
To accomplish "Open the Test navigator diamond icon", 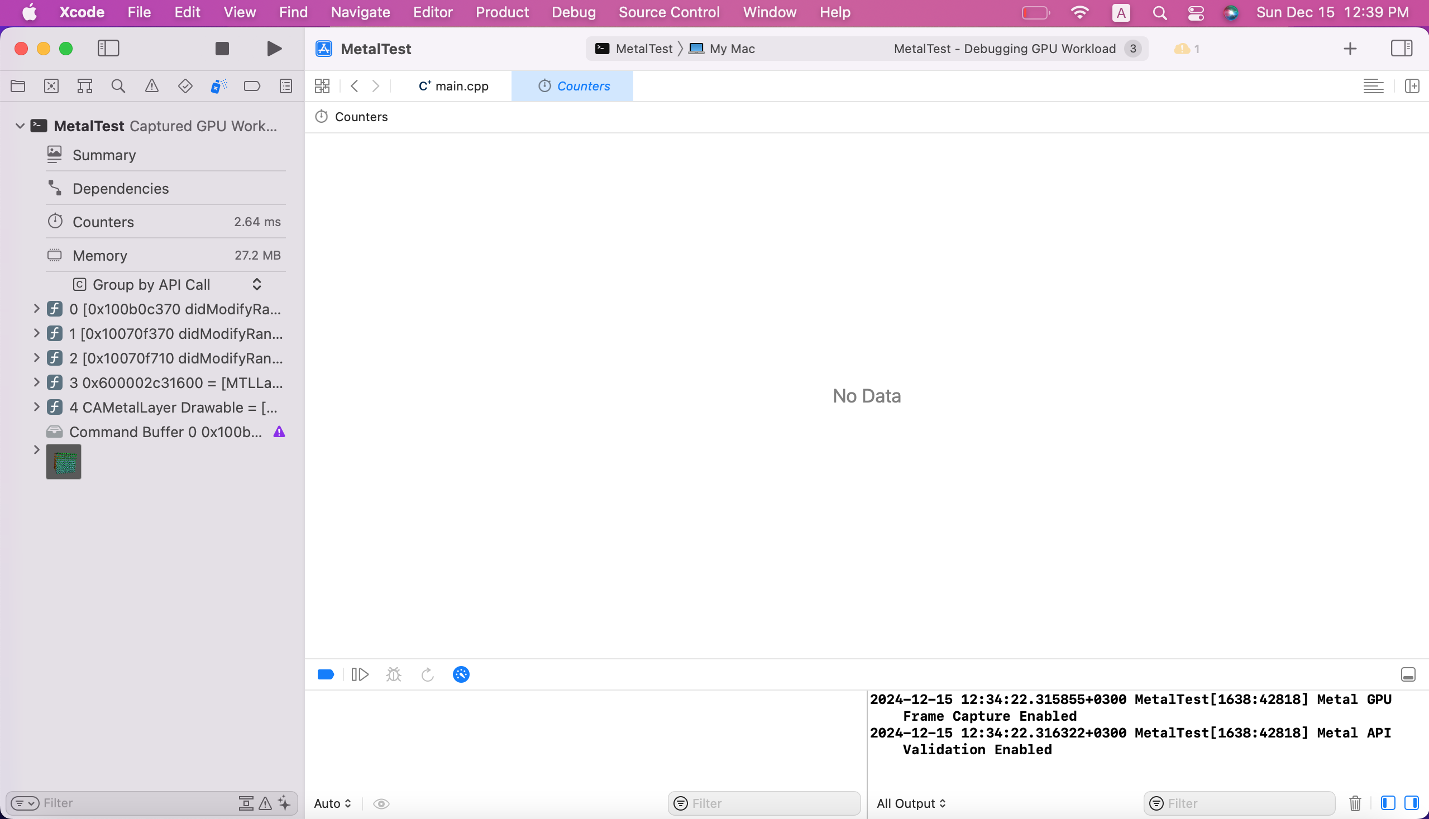I will click(x=185, y=86).
